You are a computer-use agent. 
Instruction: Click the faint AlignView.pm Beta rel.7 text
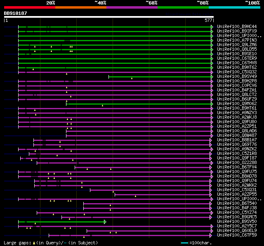(x=189, y=14)
